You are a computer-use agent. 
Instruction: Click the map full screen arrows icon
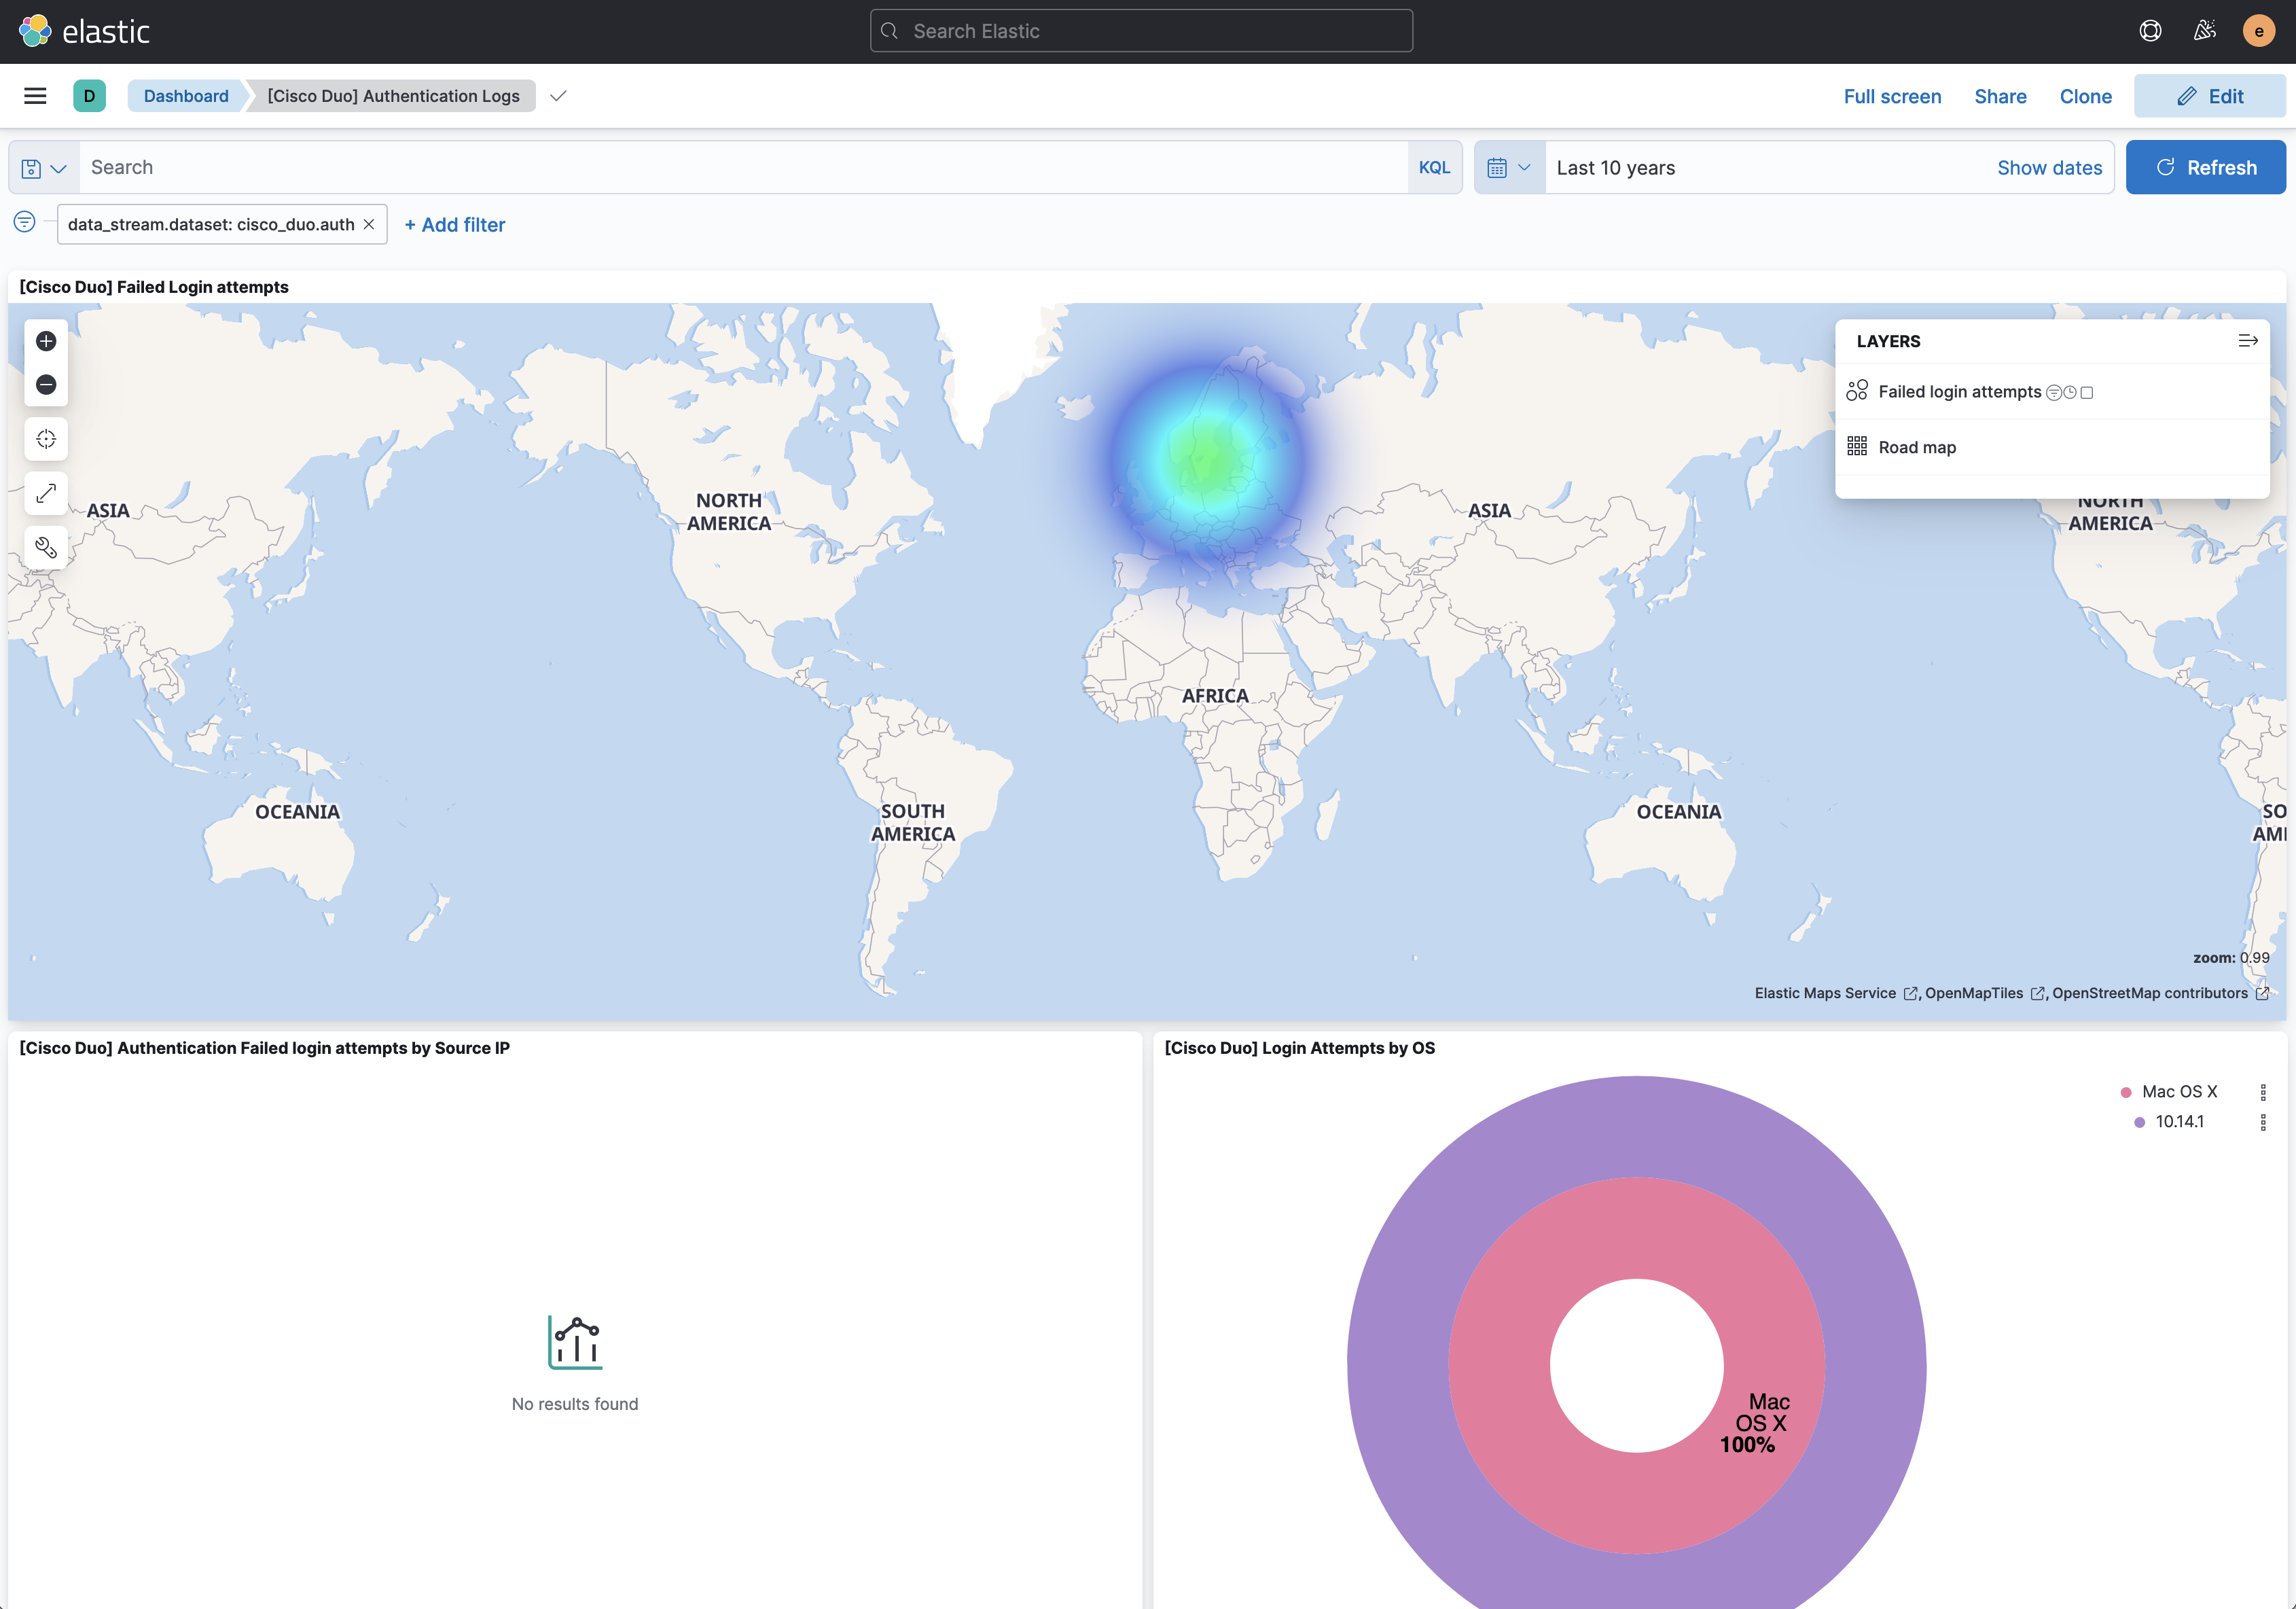(46, 493)
